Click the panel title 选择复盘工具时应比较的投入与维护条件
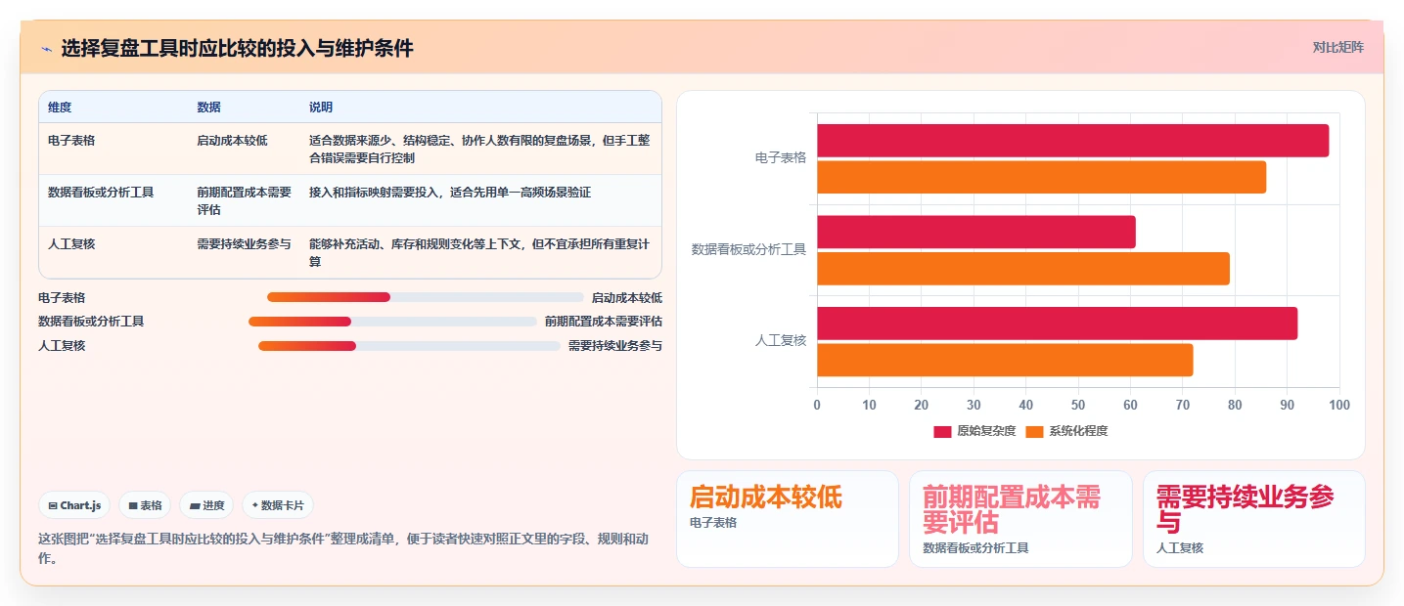1404x606 pixels. click(x=237, y=48)
